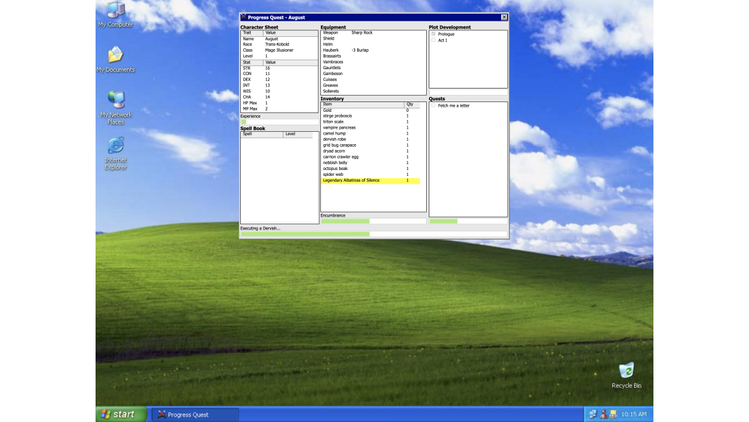The image size is (749, 422).
Task: Select the camel hump inventory row
Action: (370, 134)
